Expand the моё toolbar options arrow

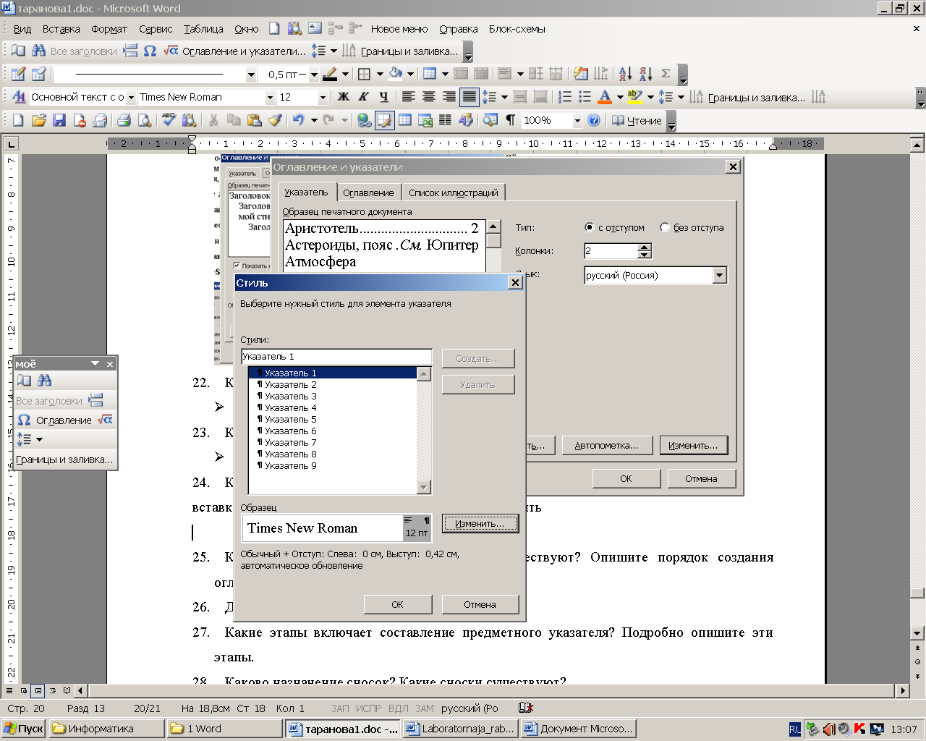point(95,363)
